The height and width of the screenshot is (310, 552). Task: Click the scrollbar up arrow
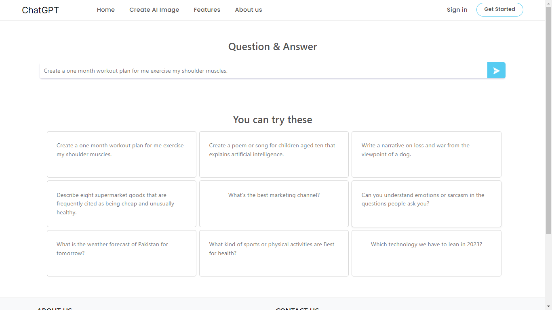549,3
